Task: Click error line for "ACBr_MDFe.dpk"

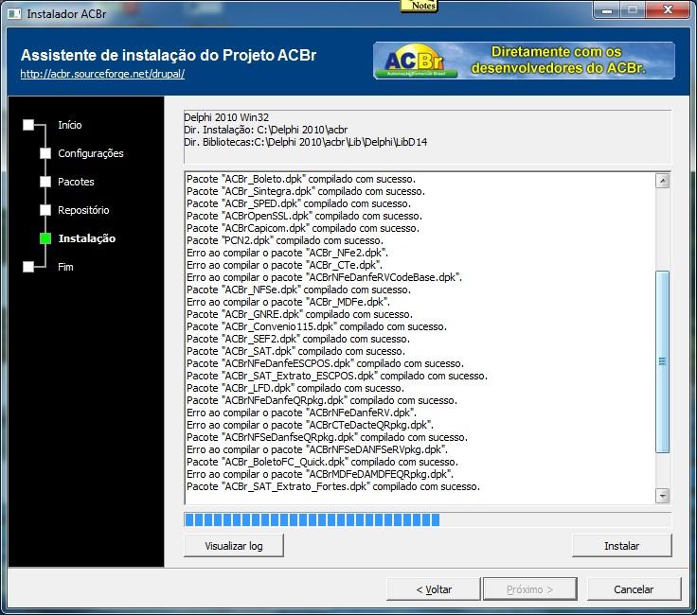Action: pyautogui.click(x=288, y=302)
